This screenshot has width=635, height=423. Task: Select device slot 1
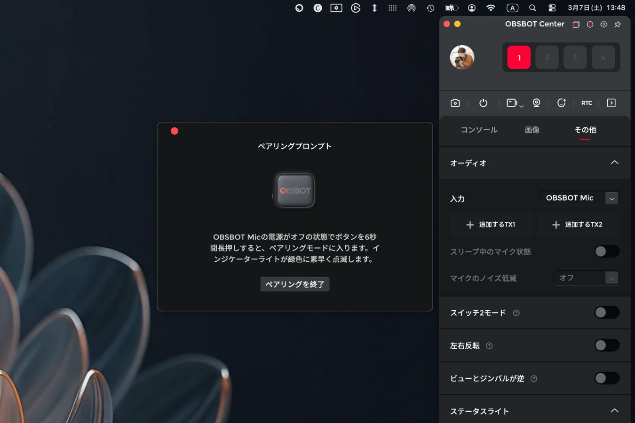click(519, 57)
